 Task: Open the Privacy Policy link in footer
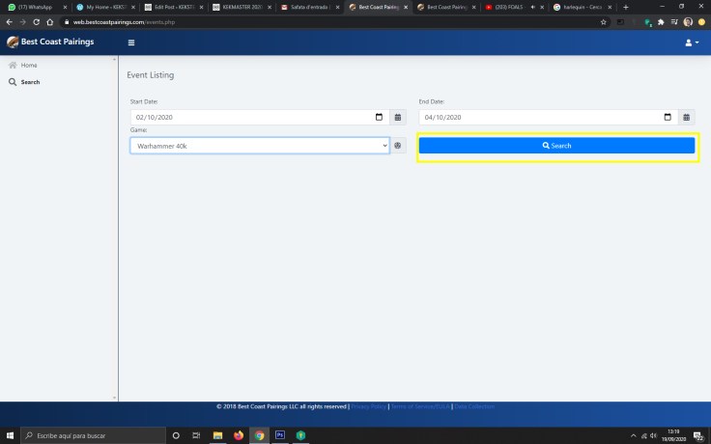[368, 406]
